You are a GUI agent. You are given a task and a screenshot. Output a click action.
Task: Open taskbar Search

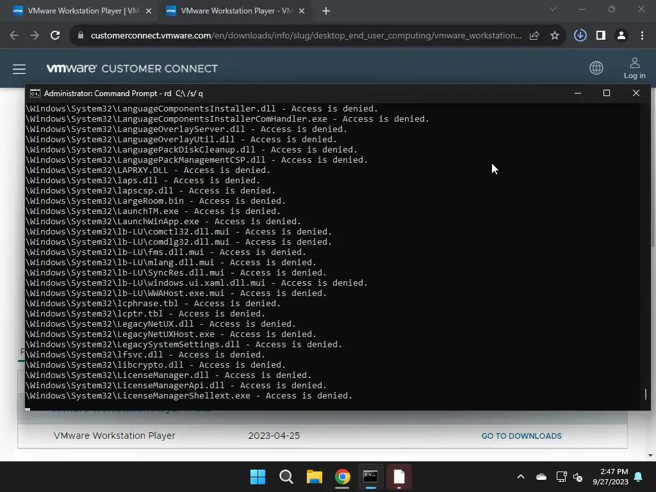click(x=286, y=477)
